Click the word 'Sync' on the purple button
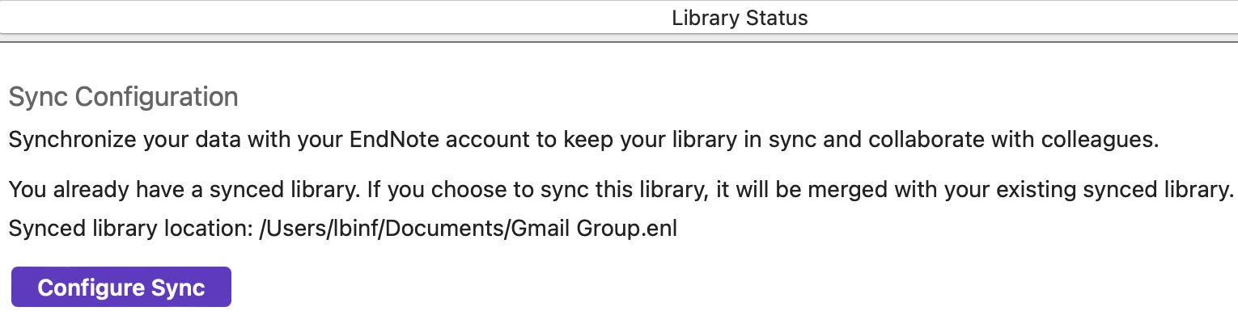Screen dimensions: 1238x328 177,288
